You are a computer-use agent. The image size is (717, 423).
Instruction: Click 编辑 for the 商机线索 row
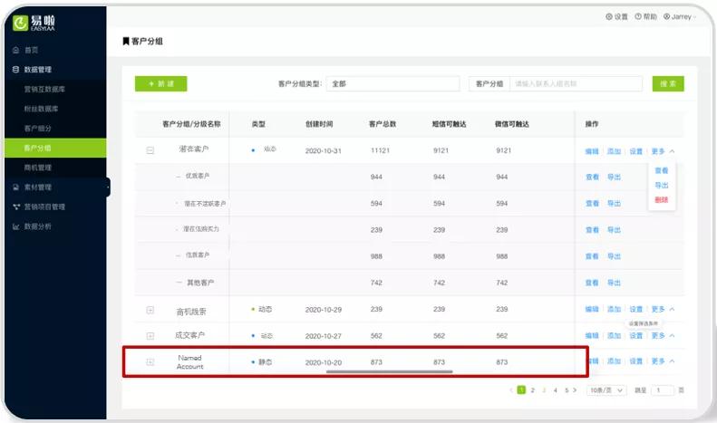592,309
